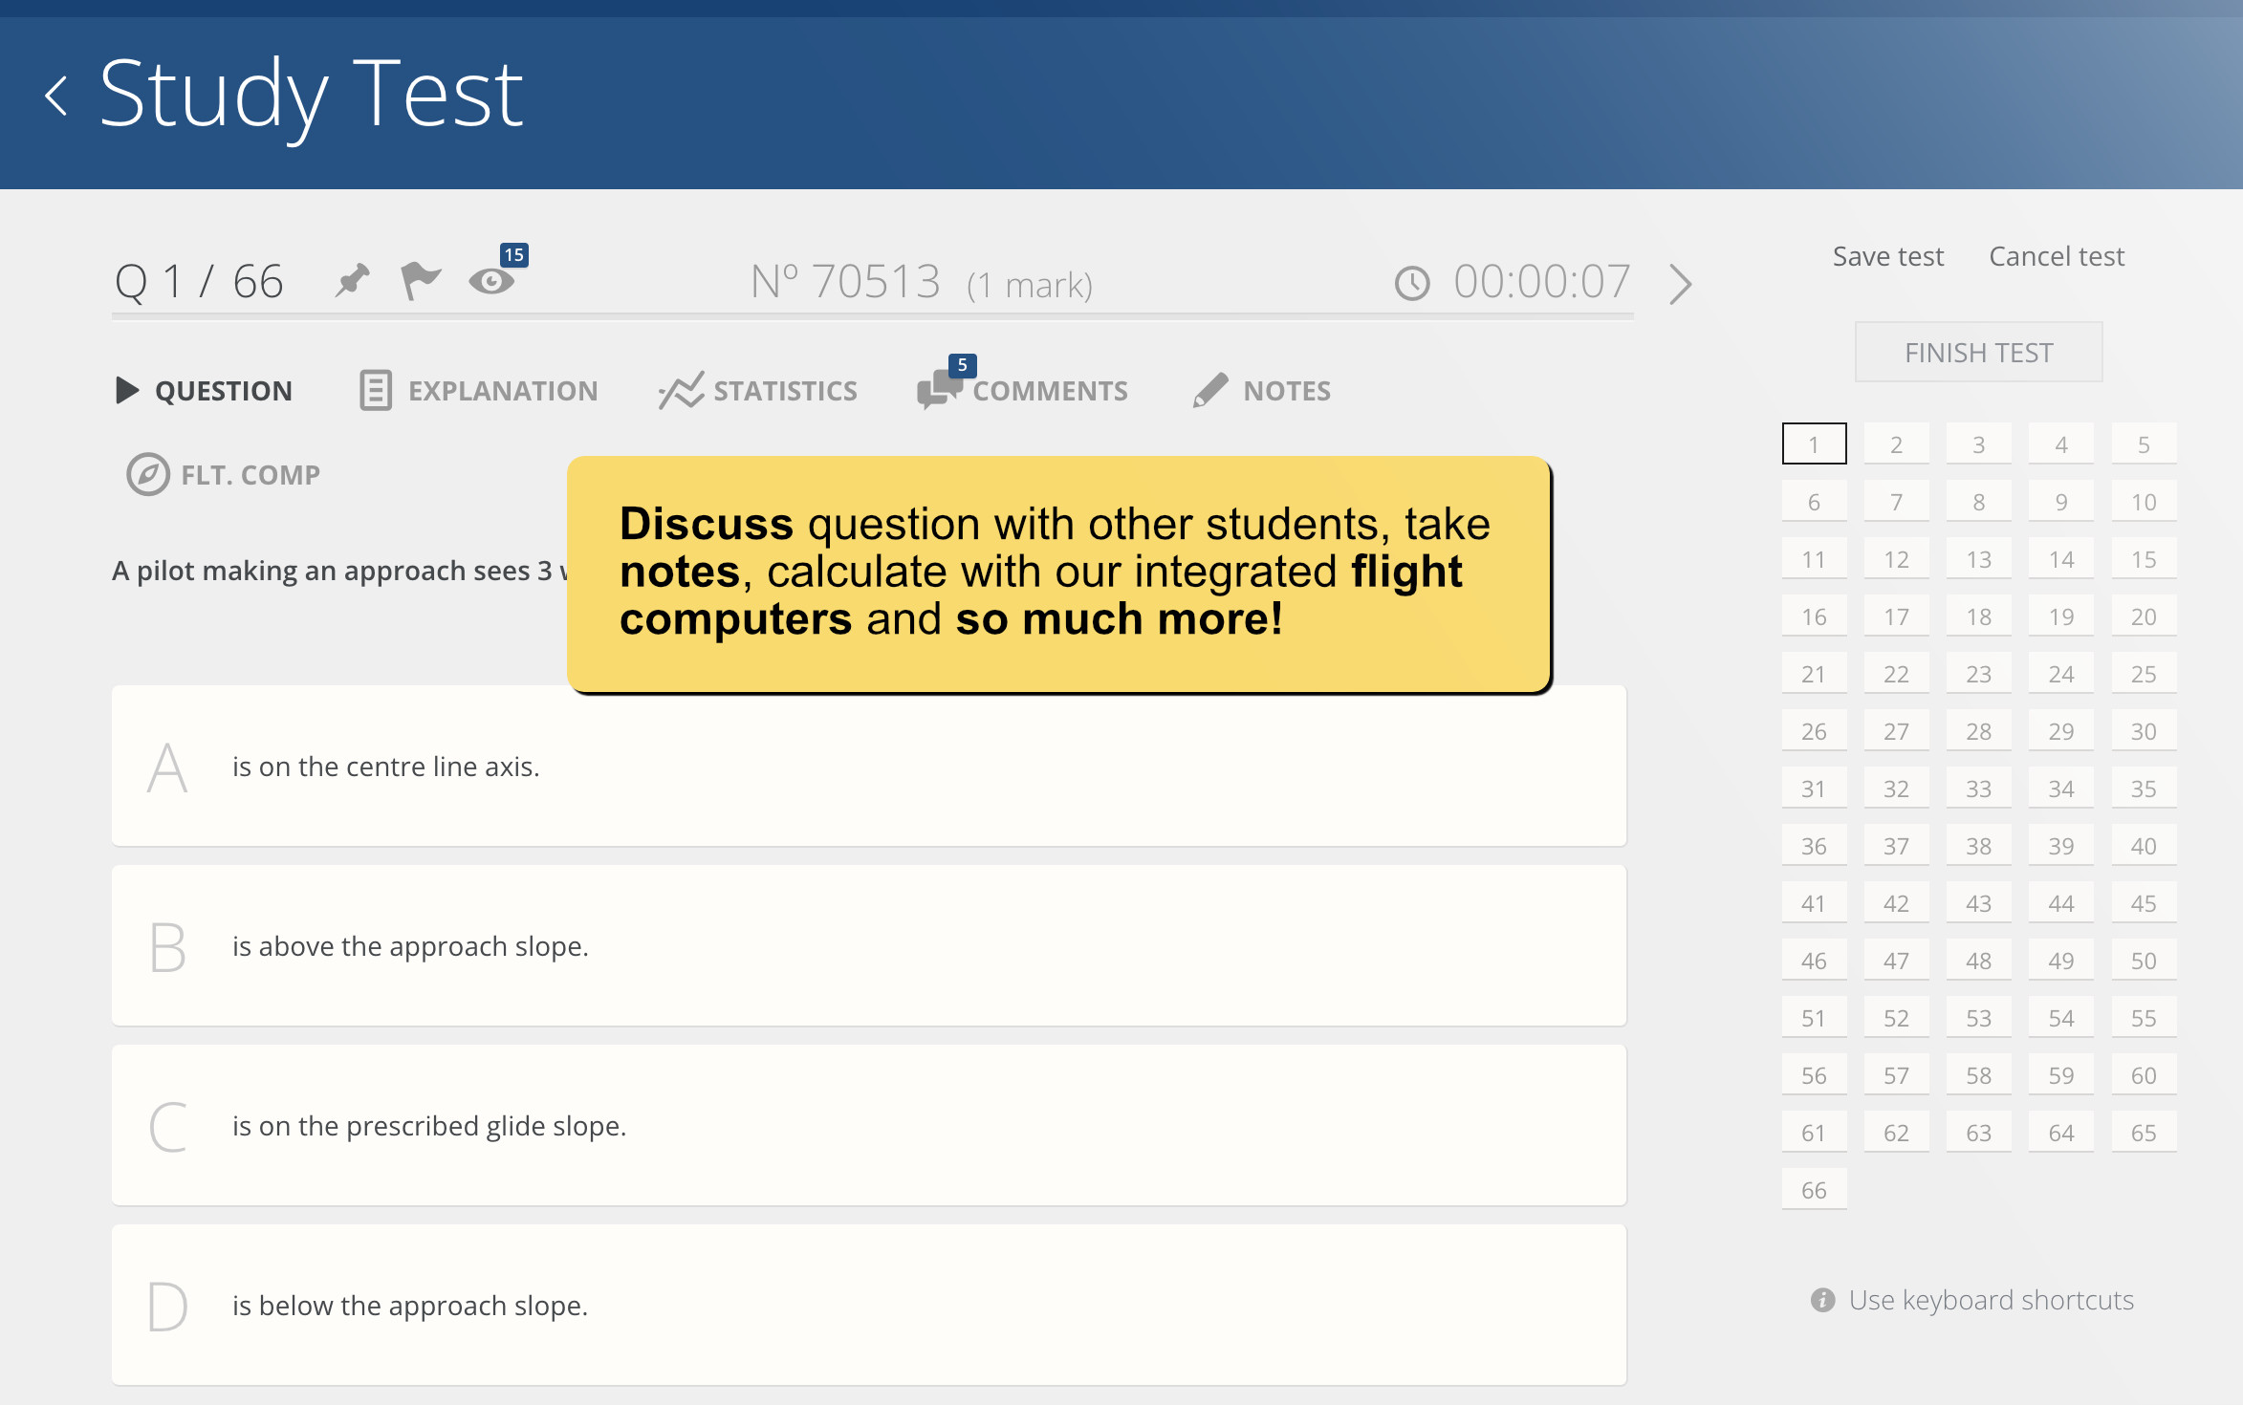Pin this question with the pushpin icon
The image size is (2243, 1405).
(x=353, y=281)
